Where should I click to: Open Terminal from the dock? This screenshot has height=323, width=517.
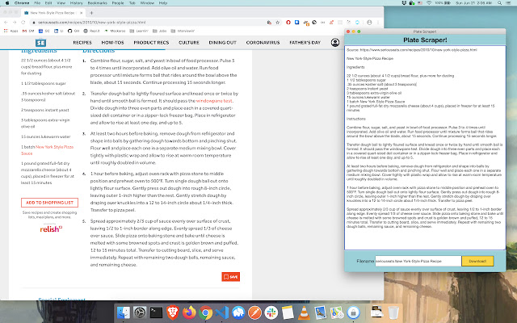[x=156, y=313]
